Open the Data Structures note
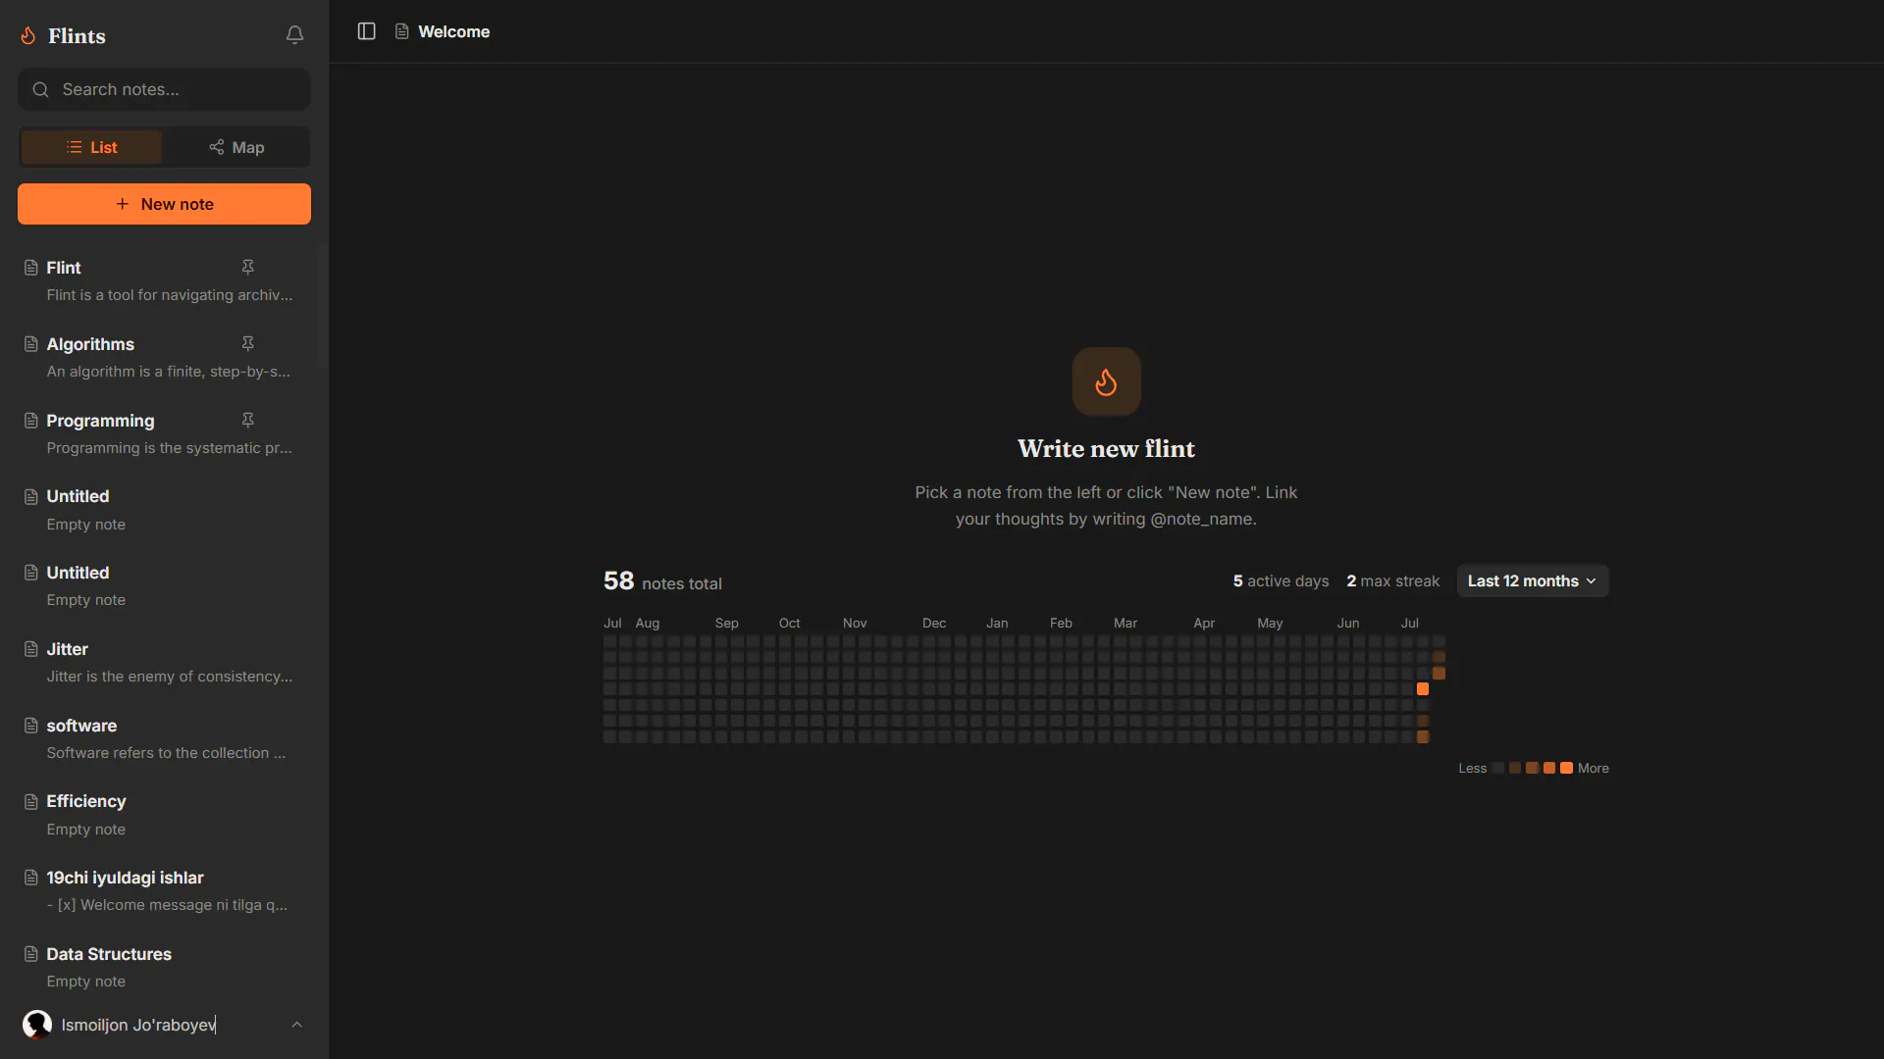The width and height of the screenshot is (1884, 1059). pos(164,967)
